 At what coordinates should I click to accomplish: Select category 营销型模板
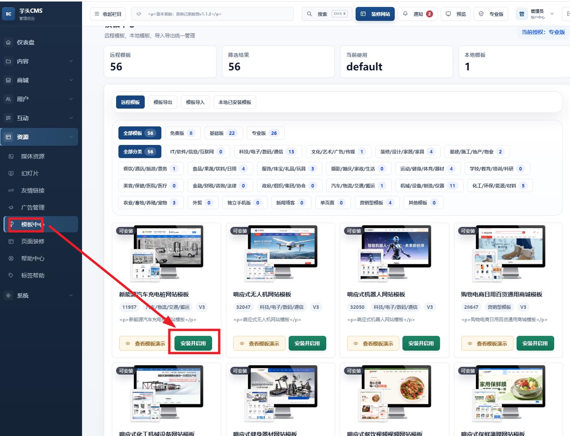tap(377, 203)
